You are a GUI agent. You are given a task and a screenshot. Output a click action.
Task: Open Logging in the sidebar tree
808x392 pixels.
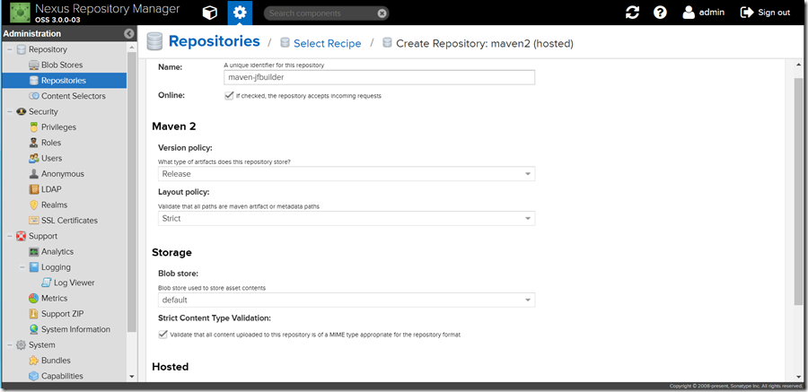[x=57, y=267]
